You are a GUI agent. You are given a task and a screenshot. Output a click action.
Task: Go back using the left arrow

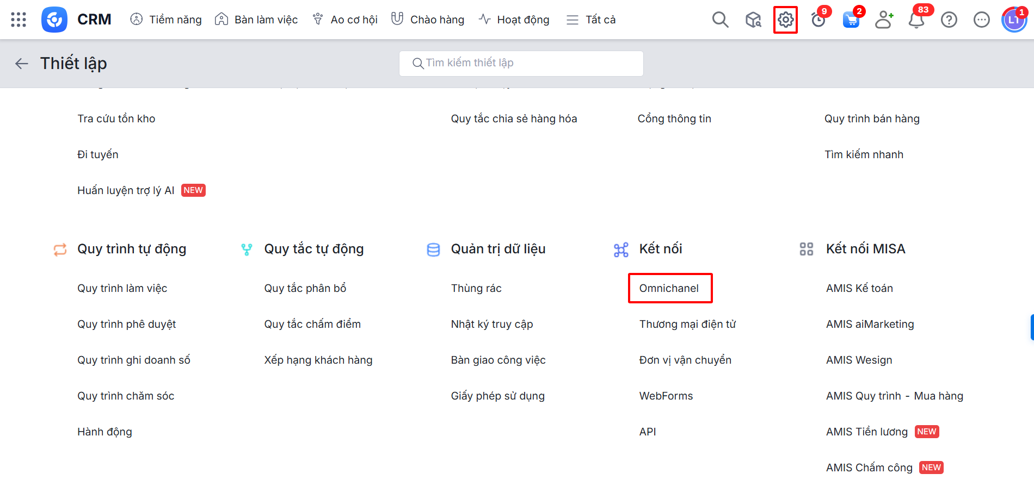pos(22,64)
